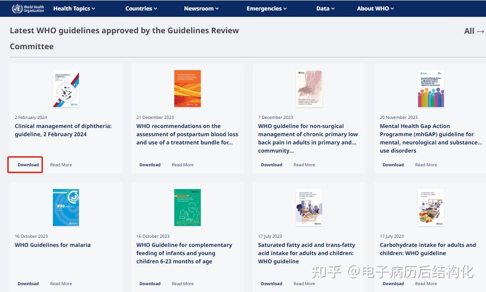Screen dimensions: 486x292
Task: Open the Data menu
Action: coord(325,9)
